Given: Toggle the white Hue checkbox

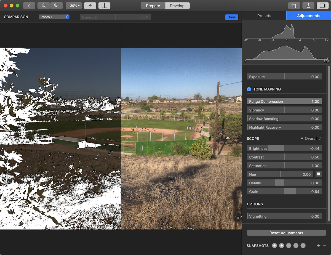Looking at the screenshot, I should point(318,174).
